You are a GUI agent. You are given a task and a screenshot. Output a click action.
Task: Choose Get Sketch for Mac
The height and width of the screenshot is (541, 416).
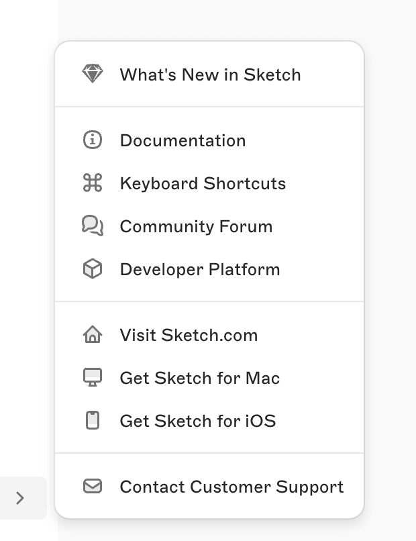point(200,378)
